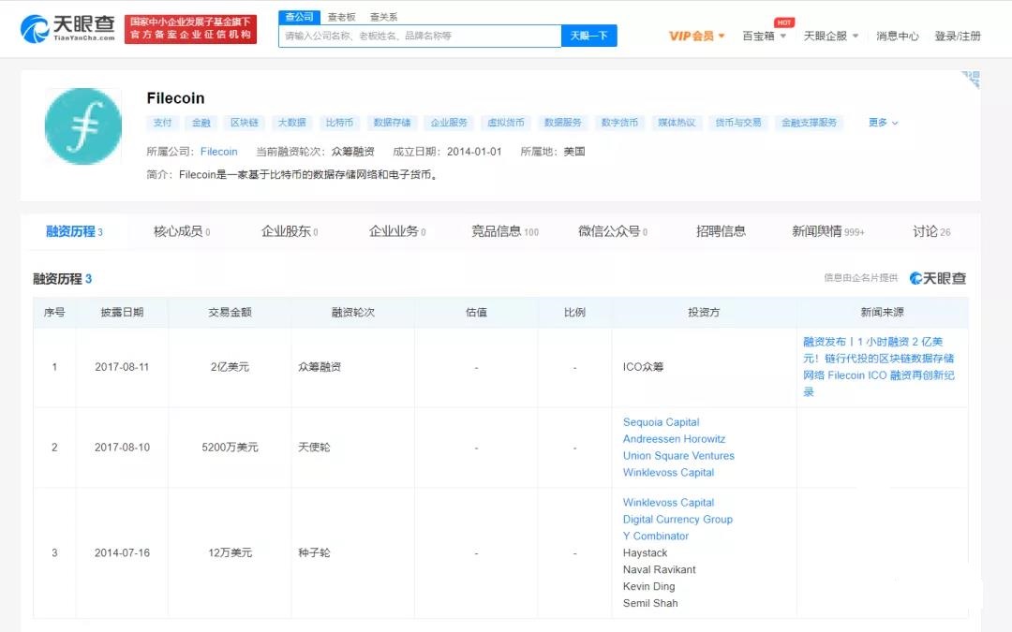Screen dimensions: 1012x632
Task: Click the Tianyancha logo in the header
Action: click(67, 28)
